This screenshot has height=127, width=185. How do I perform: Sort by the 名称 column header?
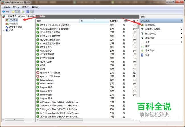coord(57,21)
